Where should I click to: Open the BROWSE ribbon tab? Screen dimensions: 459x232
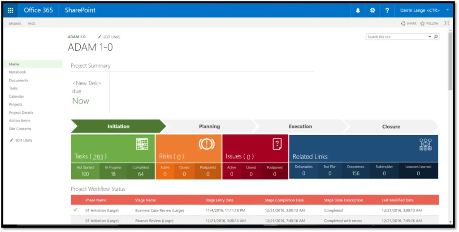click(x=15, y=24)
